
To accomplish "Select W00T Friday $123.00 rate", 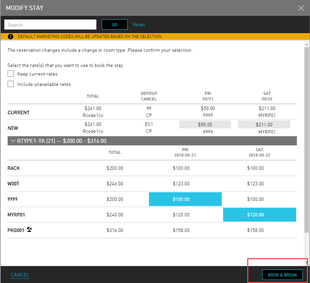I will (181, 184).
